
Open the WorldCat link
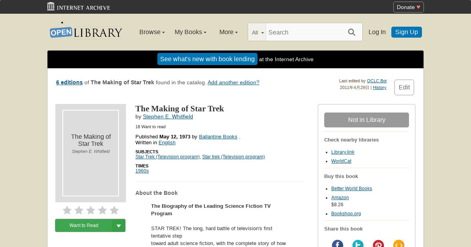[x=341, y=161]
